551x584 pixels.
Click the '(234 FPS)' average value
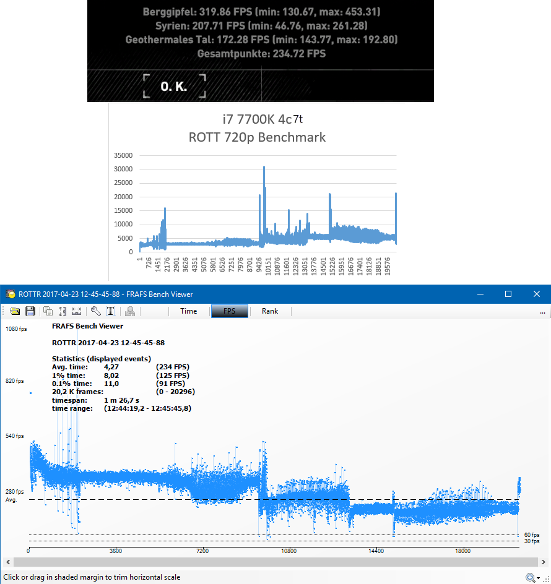[173, 367]
